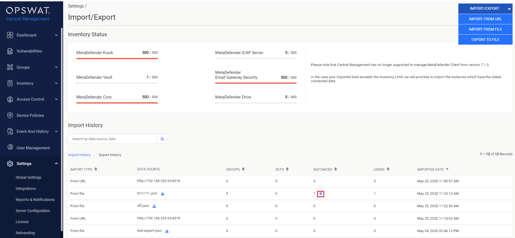Sort by Sets column

[x=287, y=169]
